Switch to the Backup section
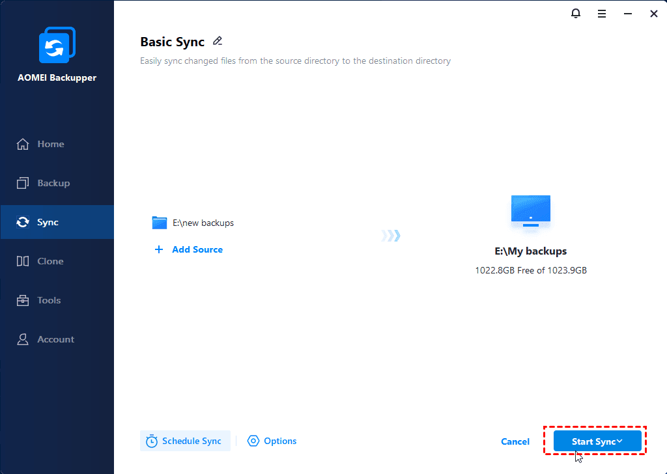This screenshot has width=667, height=474. click(x=53, y=183)
